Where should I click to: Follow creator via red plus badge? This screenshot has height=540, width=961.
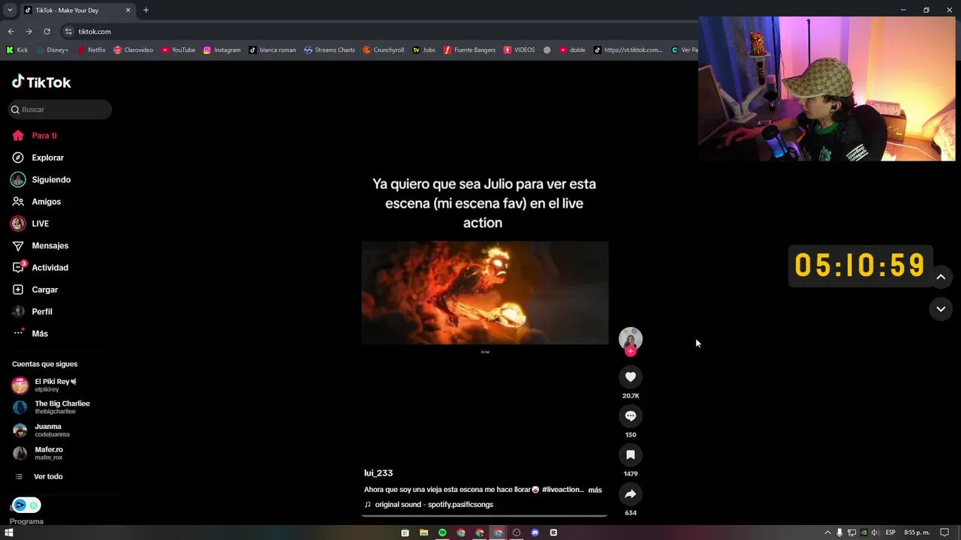(x=631, y=351)
